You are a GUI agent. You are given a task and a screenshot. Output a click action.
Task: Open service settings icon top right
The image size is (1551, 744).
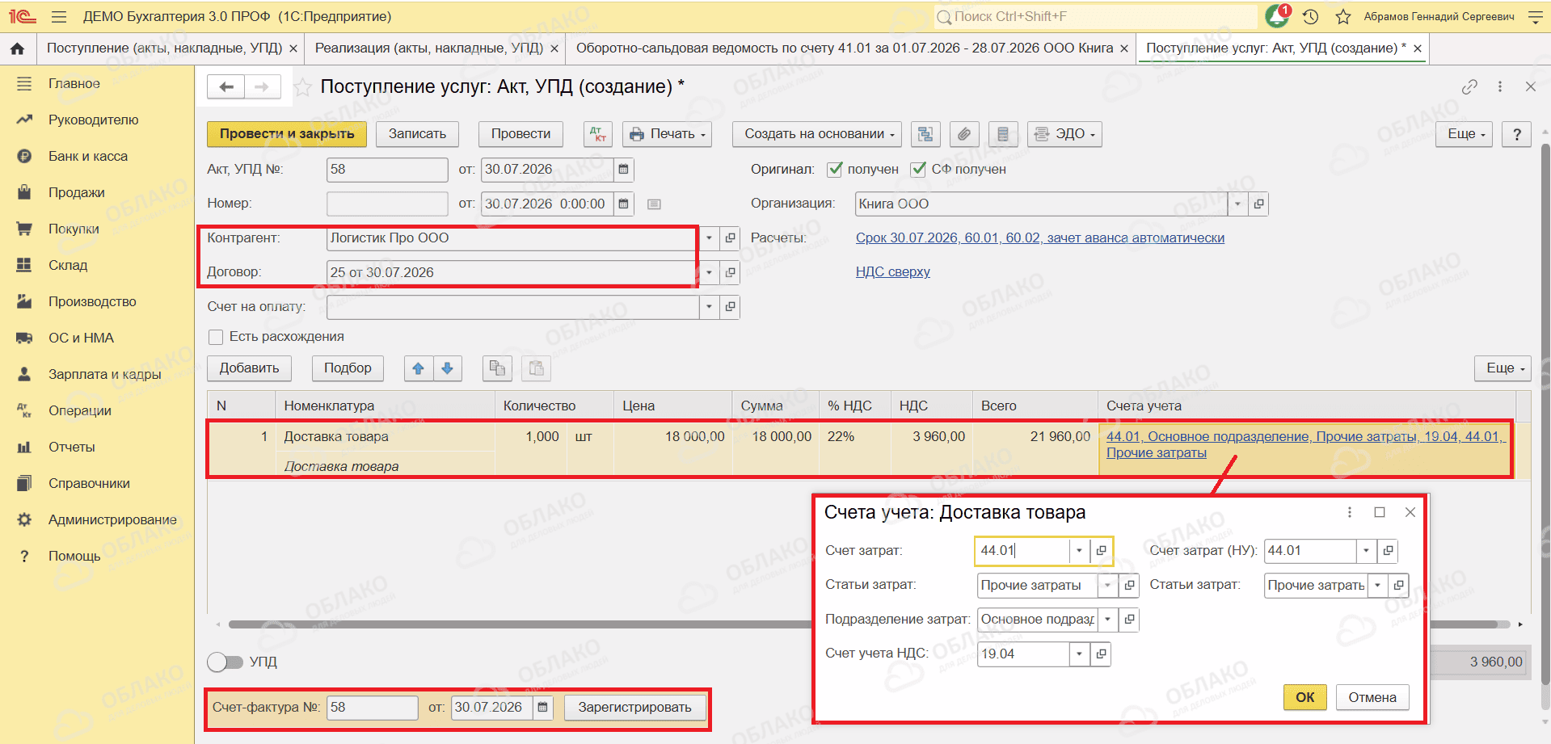click(1536, 16)
